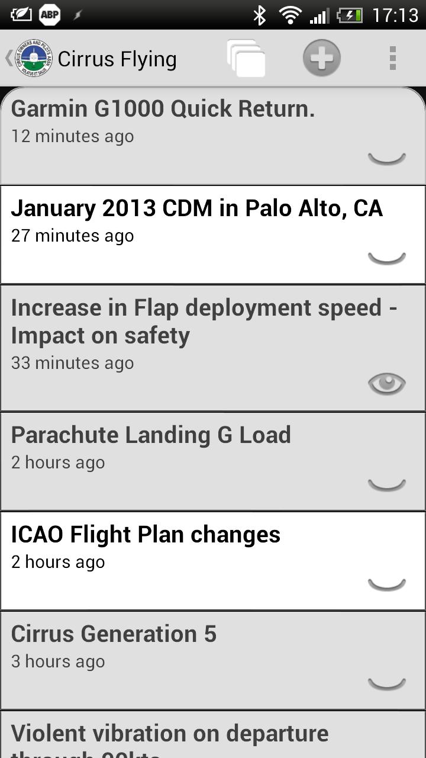Toggle watch icon on Parachute Landing G Load
The image size is (426, 758).
click(x=387, y=484)
